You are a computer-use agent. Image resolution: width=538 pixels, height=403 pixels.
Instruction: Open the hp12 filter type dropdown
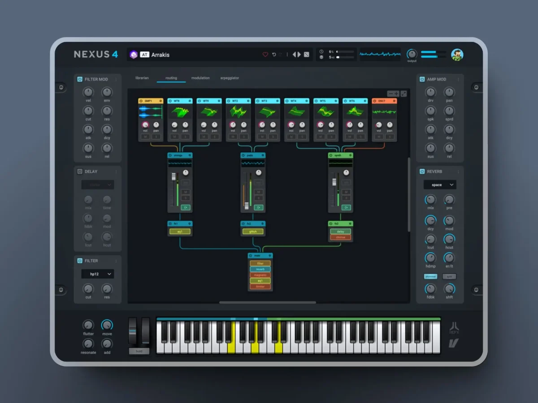tap(97, 274)
